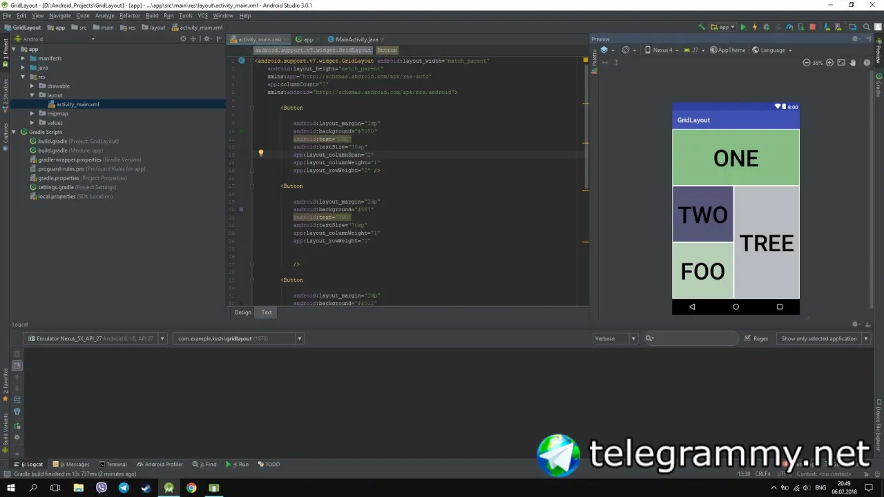Toggle the Regex checkbox in Logcat
The width and height of the screenshot is (884, 497).
tap(748, 338)
